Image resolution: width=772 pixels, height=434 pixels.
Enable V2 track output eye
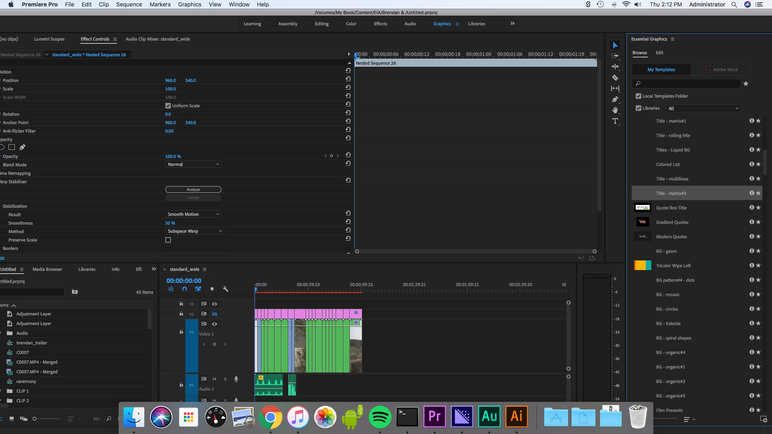tap(214, 314)
